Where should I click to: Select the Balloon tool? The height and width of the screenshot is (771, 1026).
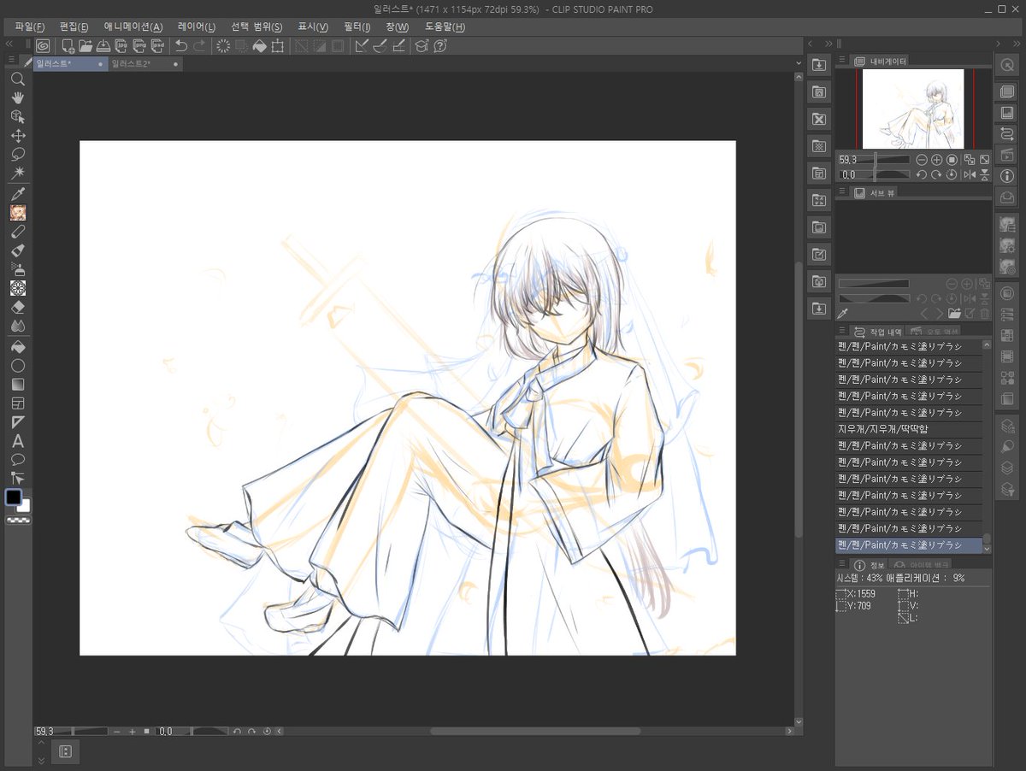coord(17,460)
